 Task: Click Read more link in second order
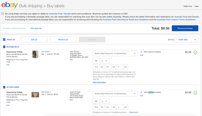(x=134, y=112)
